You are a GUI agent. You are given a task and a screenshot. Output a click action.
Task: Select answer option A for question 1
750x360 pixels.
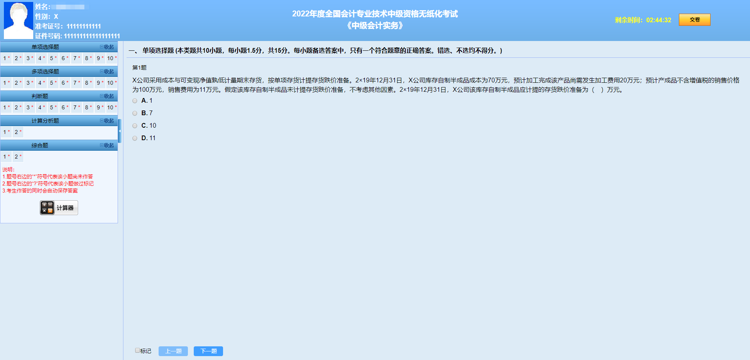tap(135, 101)
